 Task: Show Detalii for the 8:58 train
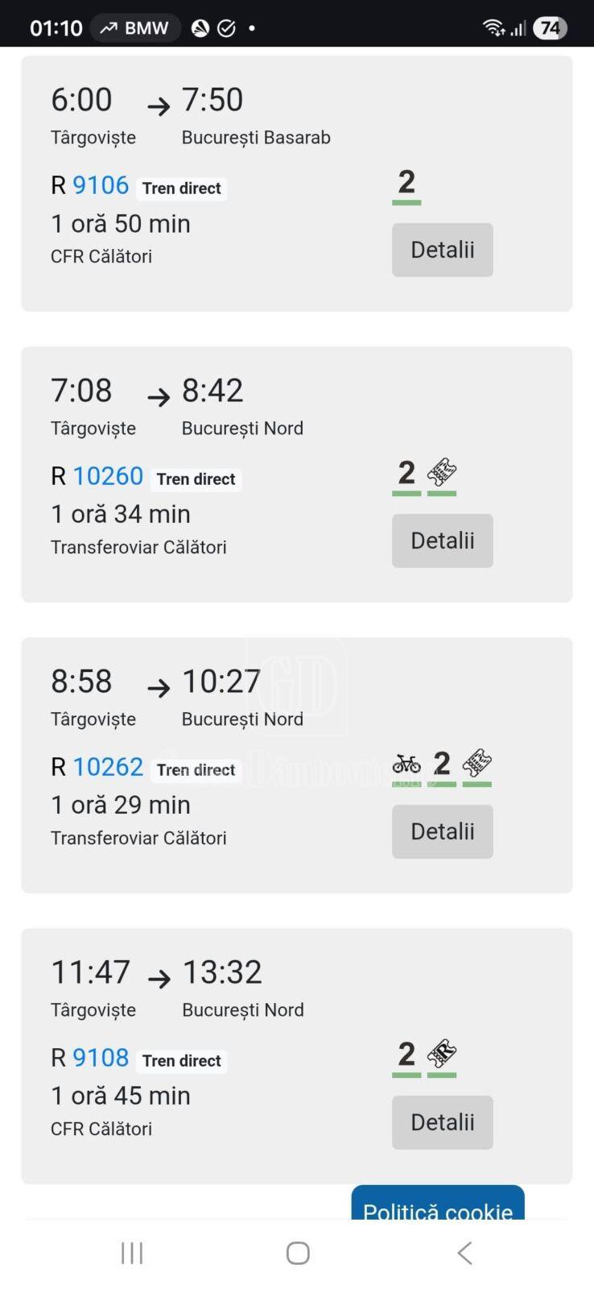[442, 831]
